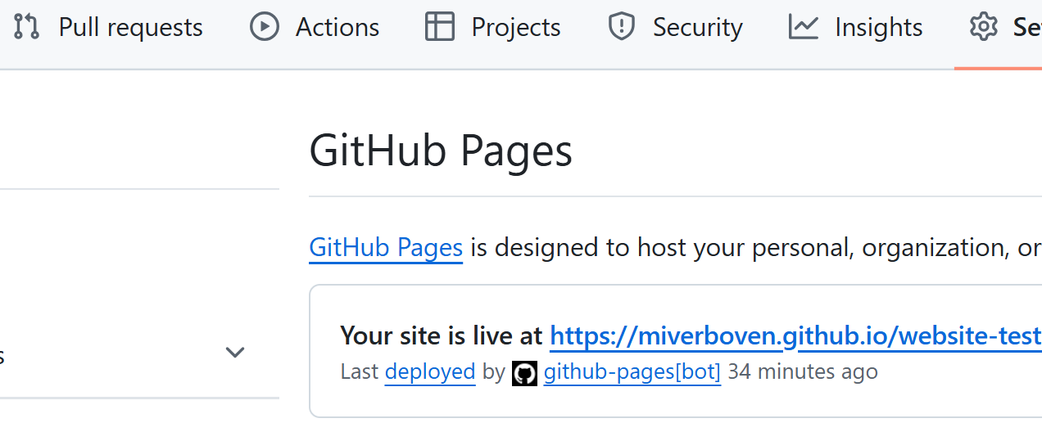The height and width of the screenshot is (423, 1042).
Task: Click the Actions play-circle icon
Action: [x=264, y=27]
